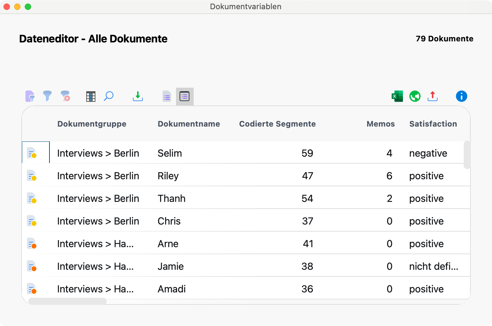Screen dimensions: 492x326
Task: Click memos value 4 in Selim row
Action: [x=389, y=153]
